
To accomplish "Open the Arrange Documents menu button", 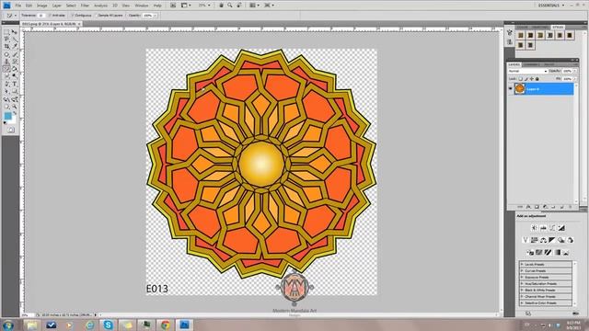I will point(254,6).
